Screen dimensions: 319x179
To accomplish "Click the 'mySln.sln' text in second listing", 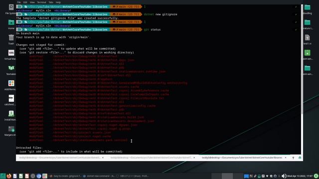I will point(43,26).
